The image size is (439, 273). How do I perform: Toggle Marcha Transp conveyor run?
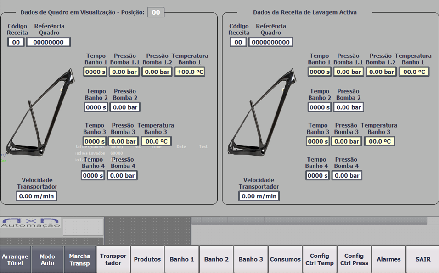[80, 260]
